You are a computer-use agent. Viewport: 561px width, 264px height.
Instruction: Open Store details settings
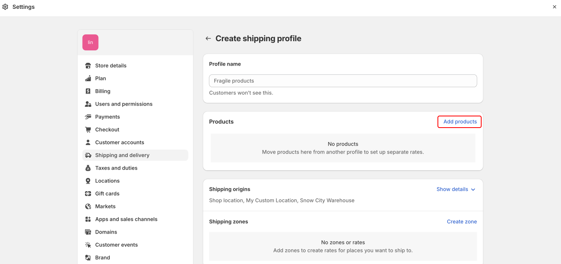pos(135,66)
